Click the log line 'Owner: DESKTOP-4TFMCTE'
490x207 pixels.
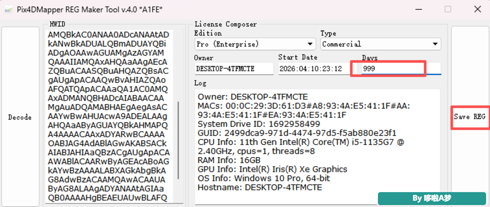[253, 97]
